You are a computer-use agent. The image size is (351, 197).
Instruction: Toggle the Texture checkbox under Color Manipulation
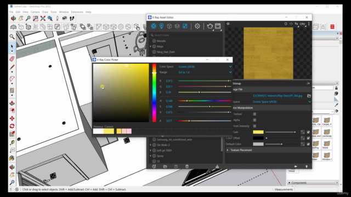coord(254,114)
